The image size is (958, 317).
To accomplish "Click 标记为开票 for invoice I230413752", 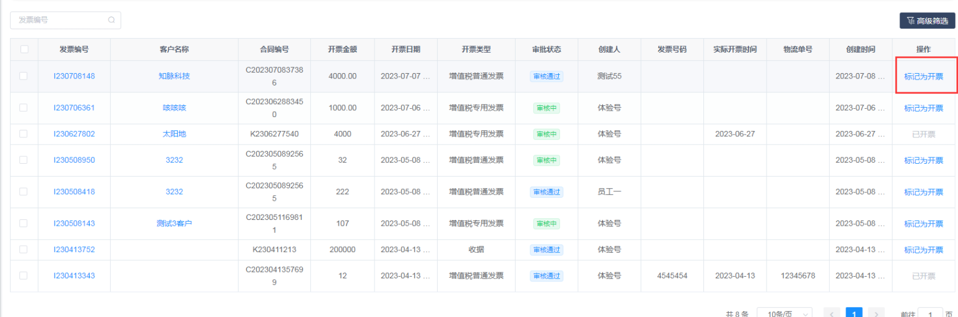I will click(x=923, y=250).
